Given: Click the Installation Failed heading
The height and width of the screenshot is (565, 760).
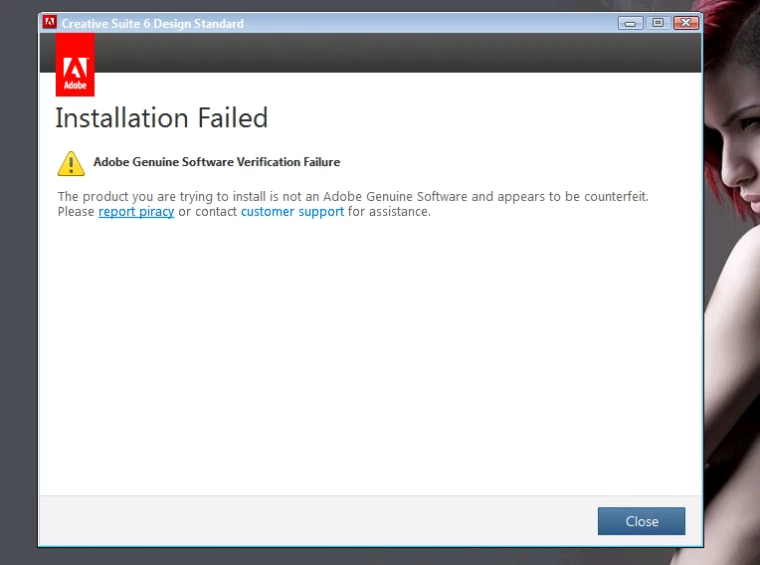Looking at the screenshot, I should 161,117.
